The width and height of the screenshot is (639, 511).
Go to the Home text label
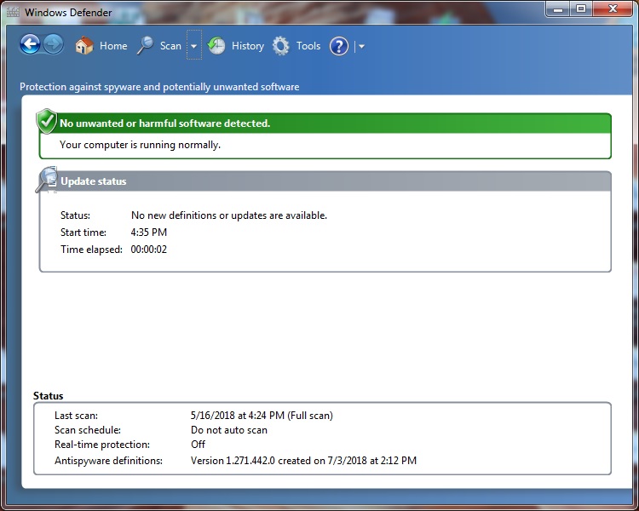pyautogui.click(x=113, y=46)
